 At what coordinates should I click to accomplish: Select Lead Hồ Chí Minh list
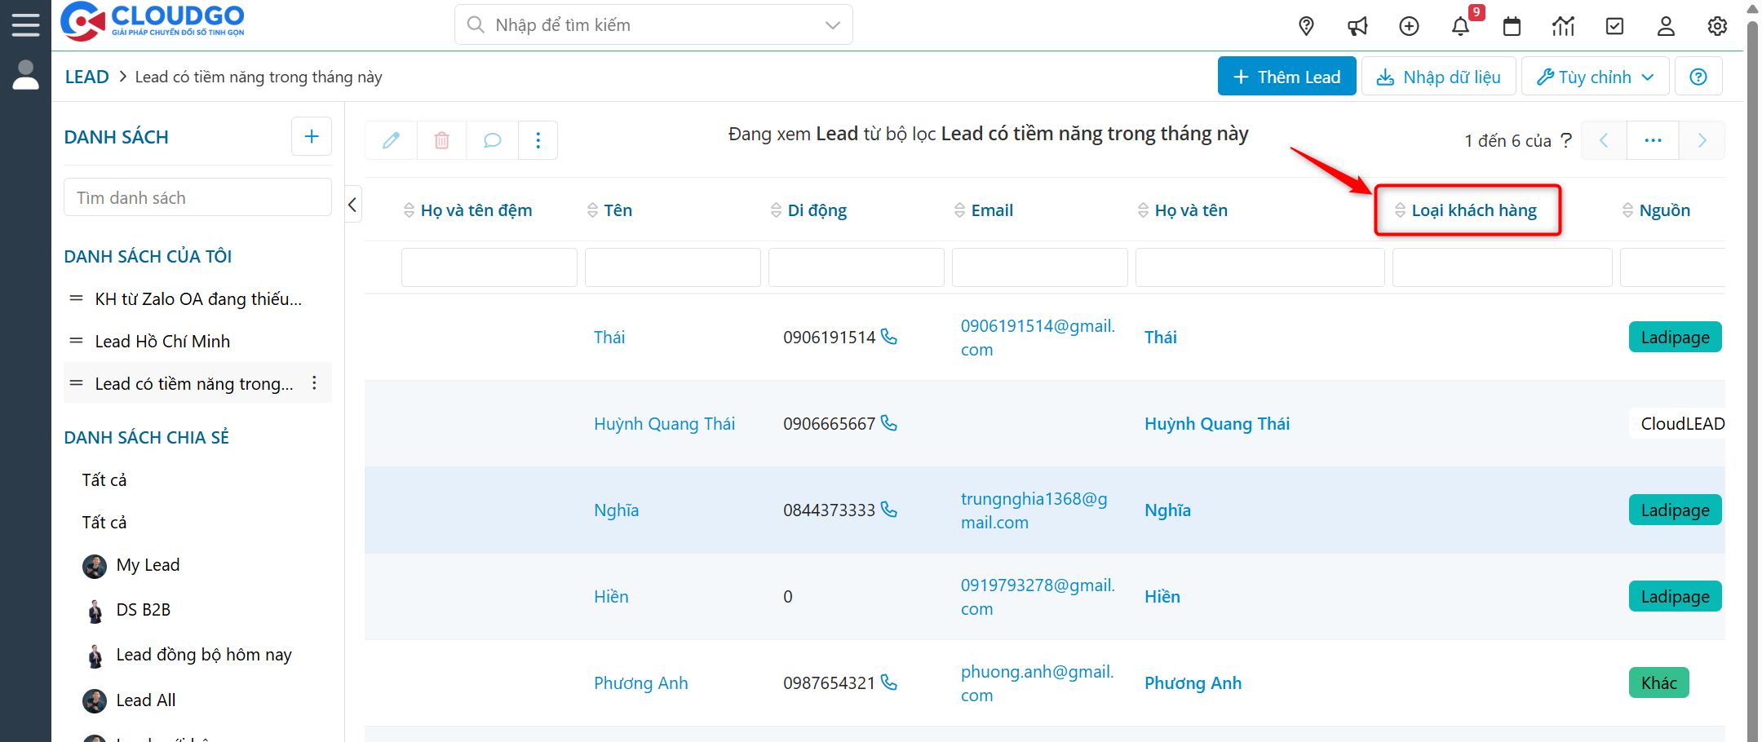[162, 342]
